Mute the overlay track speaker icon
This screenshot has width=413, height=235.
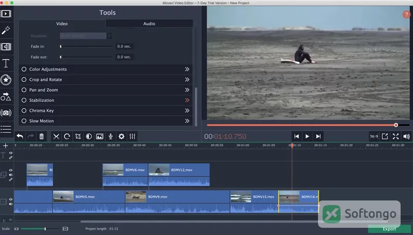click(11, 175)
